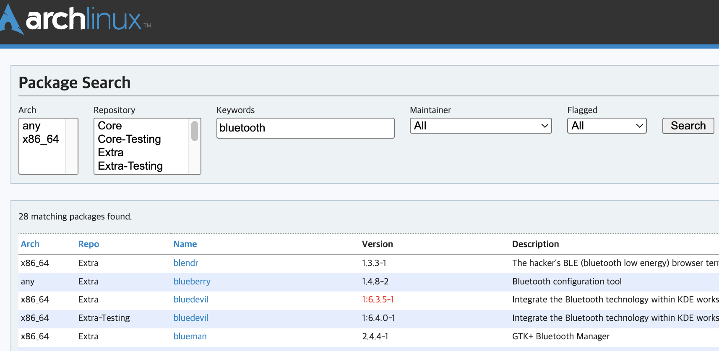Sort results by Arch column
This screenshot has height=351, width=719.
[30, 244]
